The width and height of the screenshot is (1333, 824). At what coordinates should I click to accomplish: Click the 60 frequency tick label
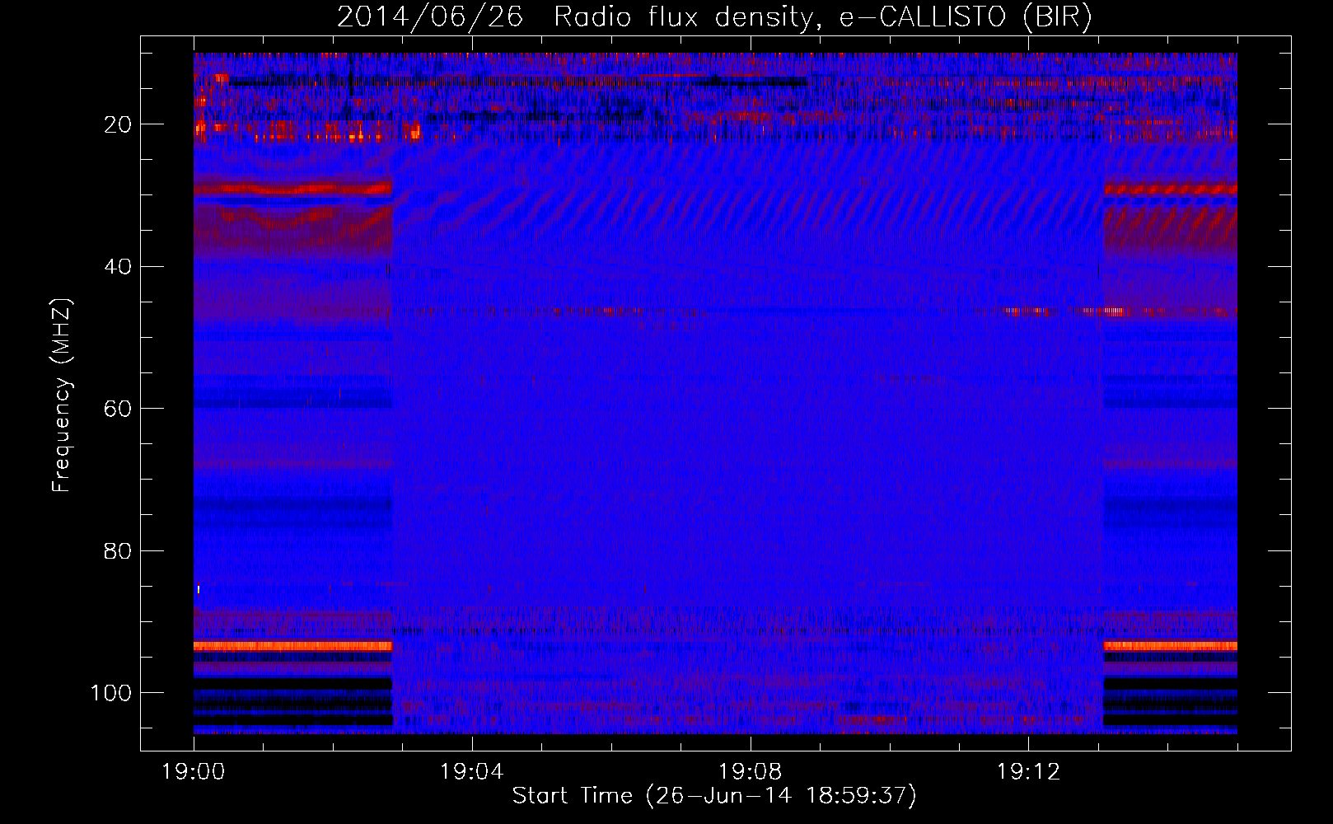(x=119, y=409)
